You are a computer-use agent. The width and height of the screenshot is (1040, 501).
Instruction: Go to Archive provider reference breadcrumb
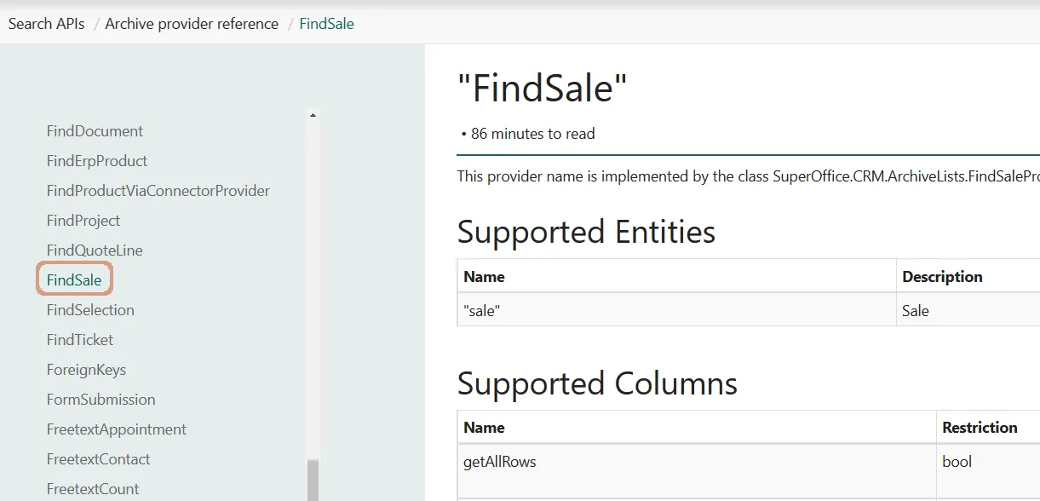(192, 24)
